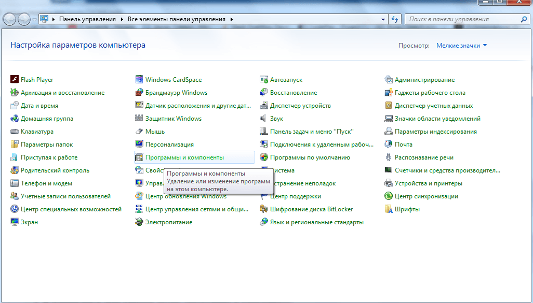Click the Почта mail icon
This screenshot has width=533, height=303.
[389, 145]
